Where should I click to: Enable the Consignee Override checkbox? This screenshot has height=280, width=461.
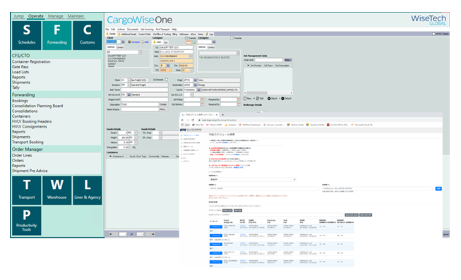[232, 38]
